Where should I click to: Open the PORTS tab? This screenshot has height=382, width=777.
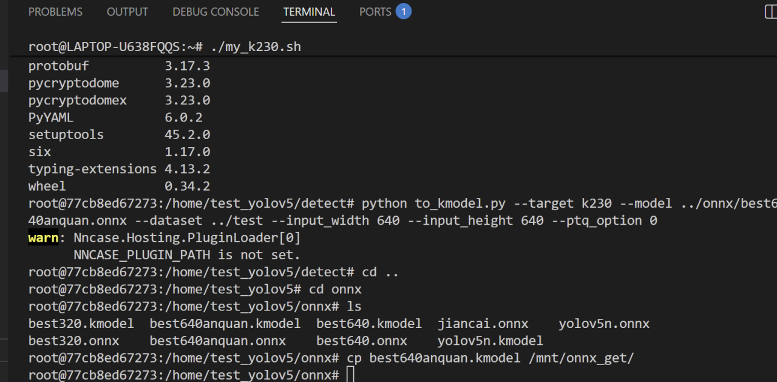[x=375, y=12]
